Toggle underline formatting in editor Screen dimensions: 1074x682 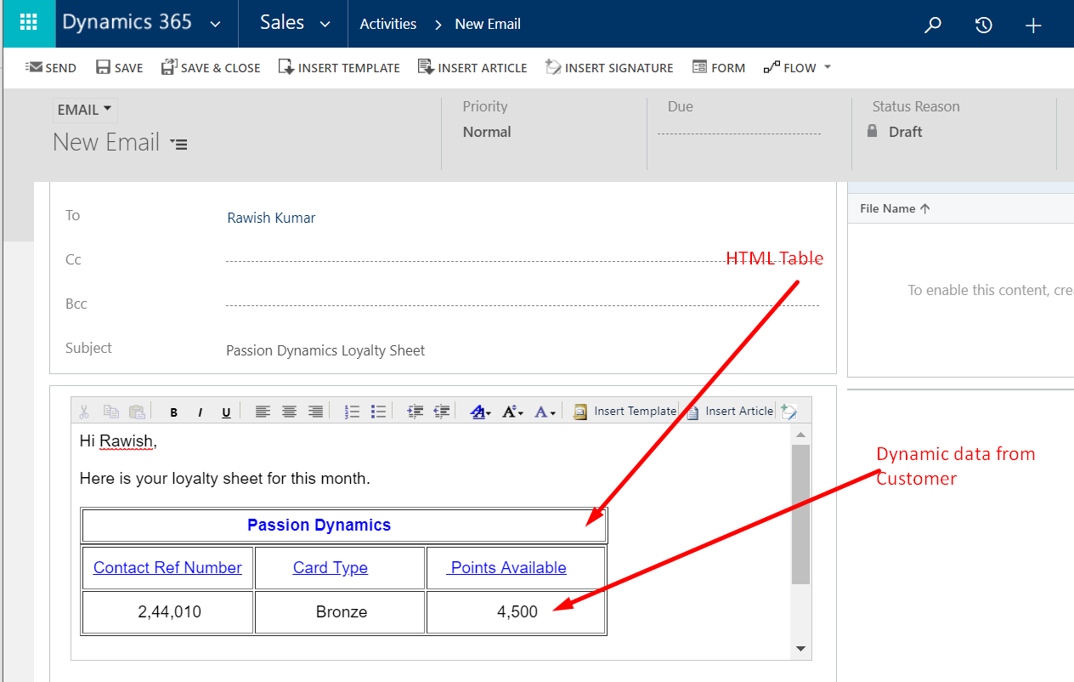coord(226,412)
